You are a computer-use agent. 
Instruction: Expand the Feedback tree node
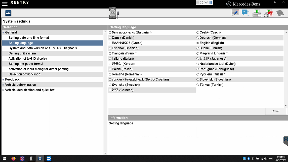3,79
